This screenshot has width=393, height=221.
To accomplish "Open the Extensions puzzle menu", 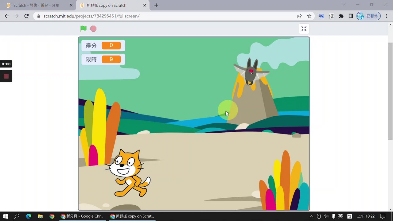I will [341, 16].
